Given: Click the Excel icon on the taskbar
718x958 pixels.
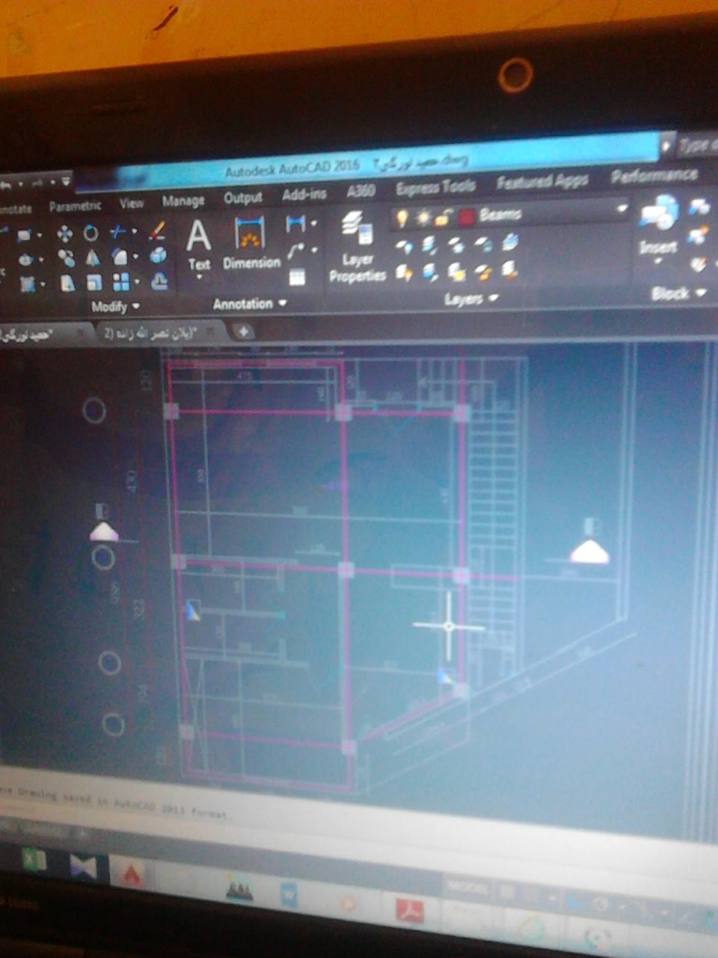Looking at the screenshot, I should pyautogui.click(x=34, y=861).
